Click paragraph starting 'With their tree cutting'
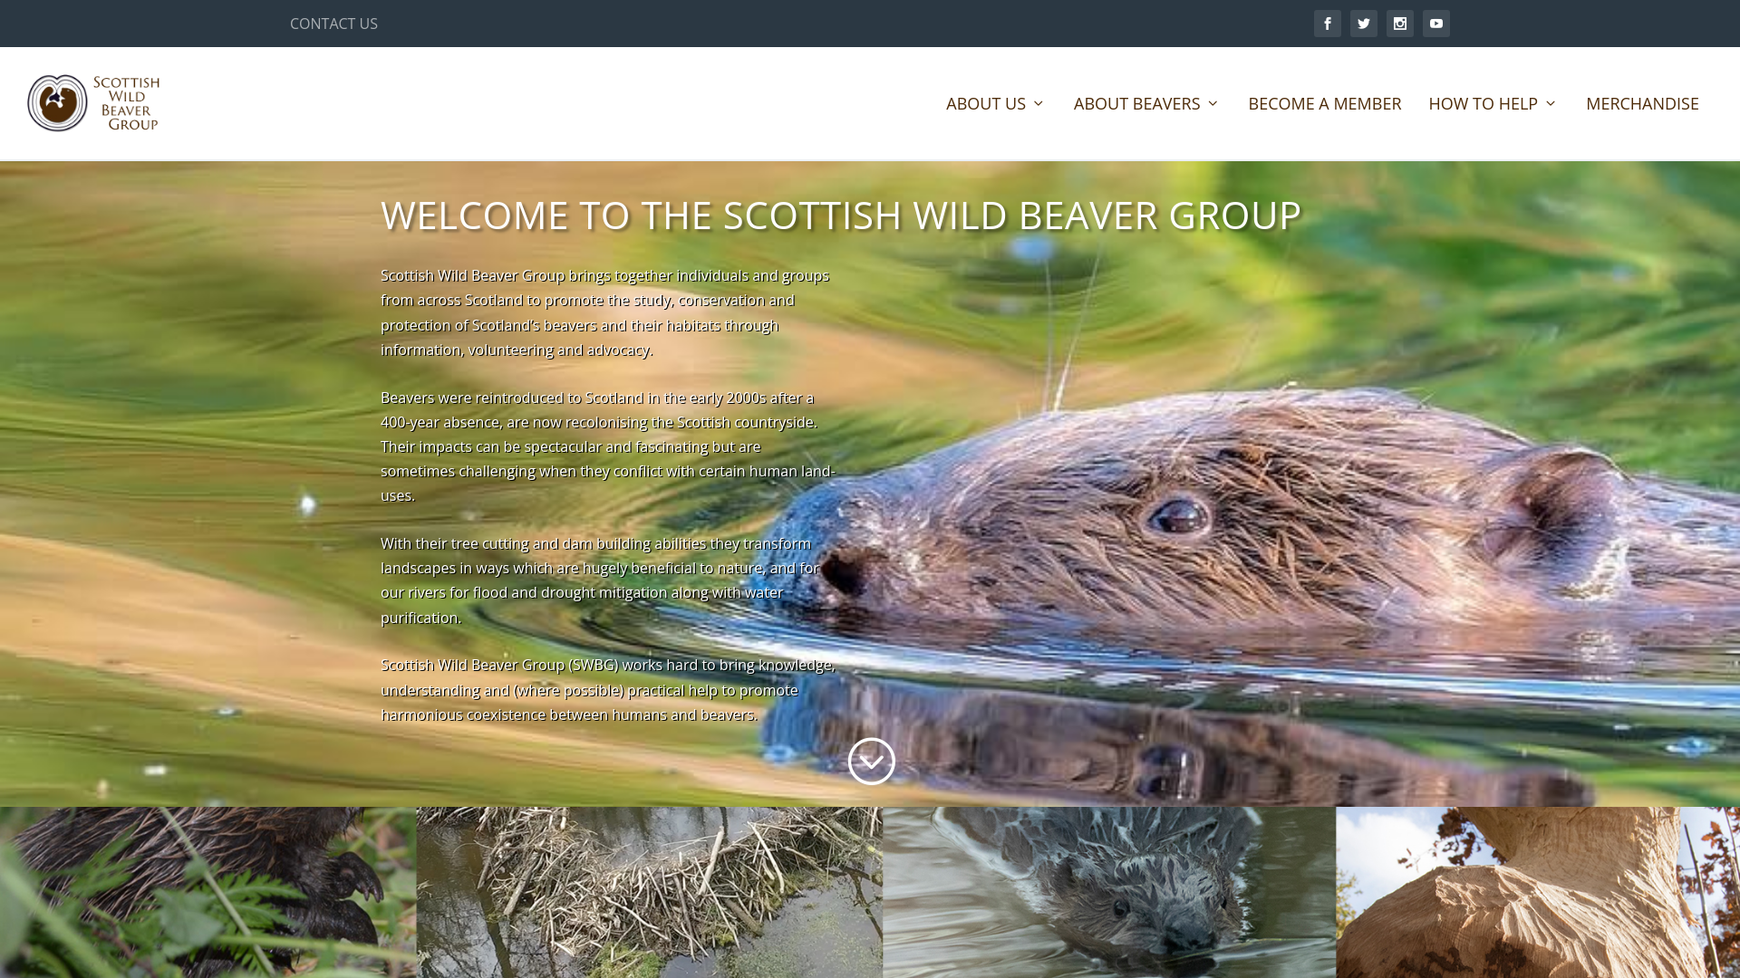Image resolution: width=1740 pixels, height=978 pixels. [600, 580]
